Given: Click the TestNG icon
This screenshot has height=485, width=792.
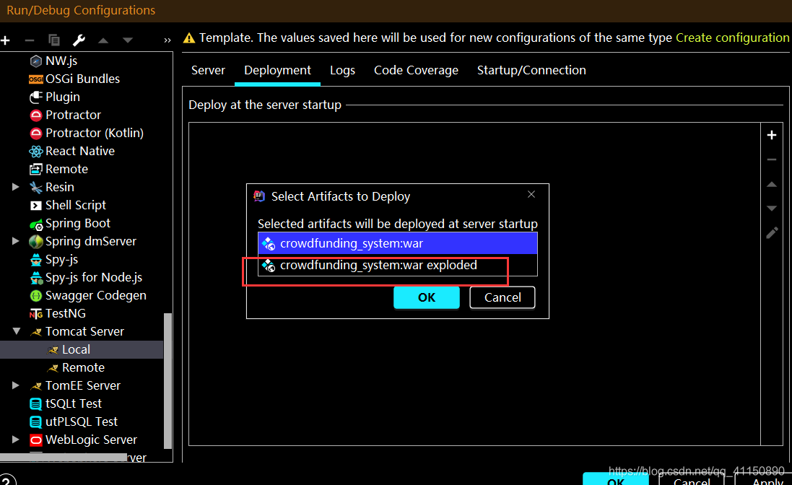Looking at the screenshot, I should pyautogui.click(x=36, y=314).
